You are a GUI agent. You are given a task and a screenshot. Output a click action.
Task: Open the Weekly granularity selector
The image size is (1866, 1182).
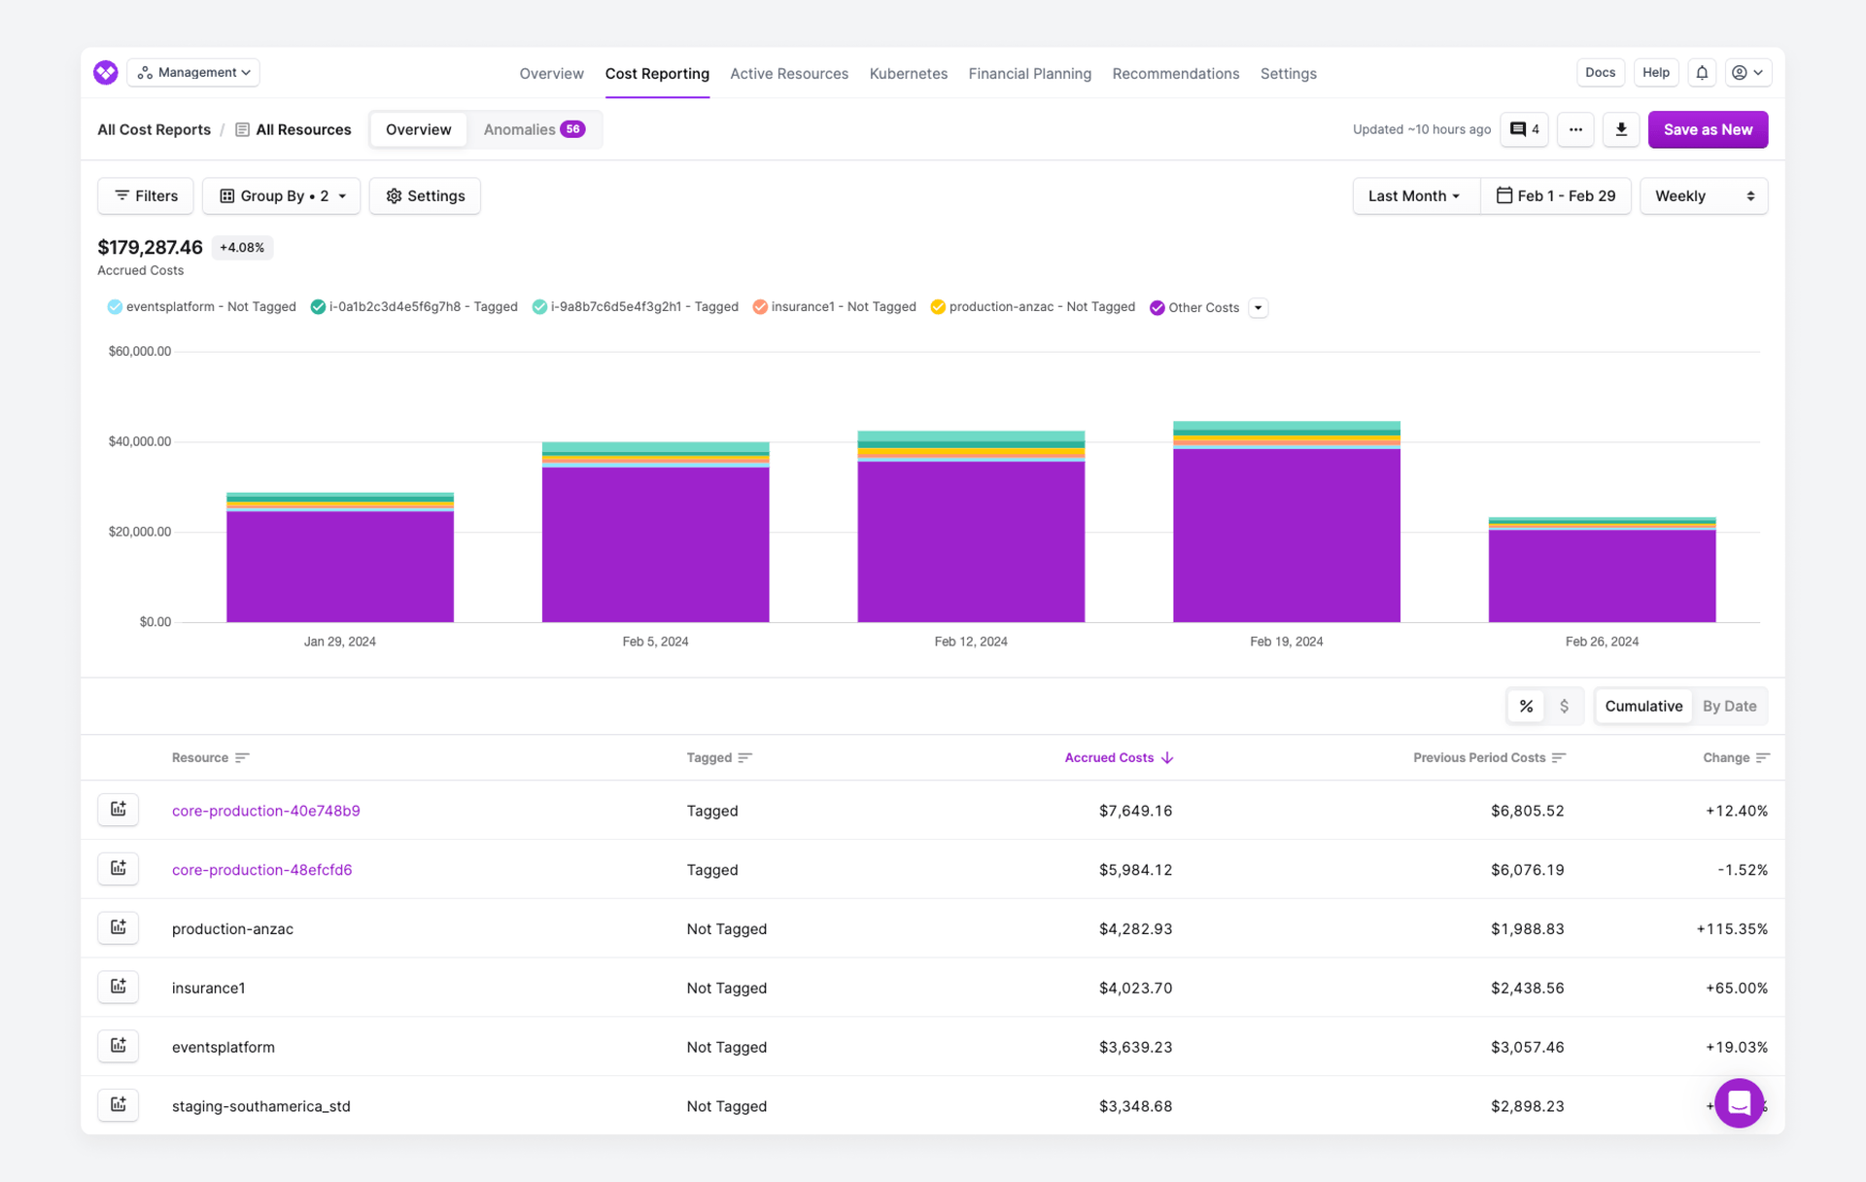pos(1704,195)
